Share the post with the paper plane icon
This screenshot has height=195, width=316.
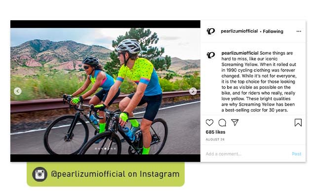click(235, 122)
